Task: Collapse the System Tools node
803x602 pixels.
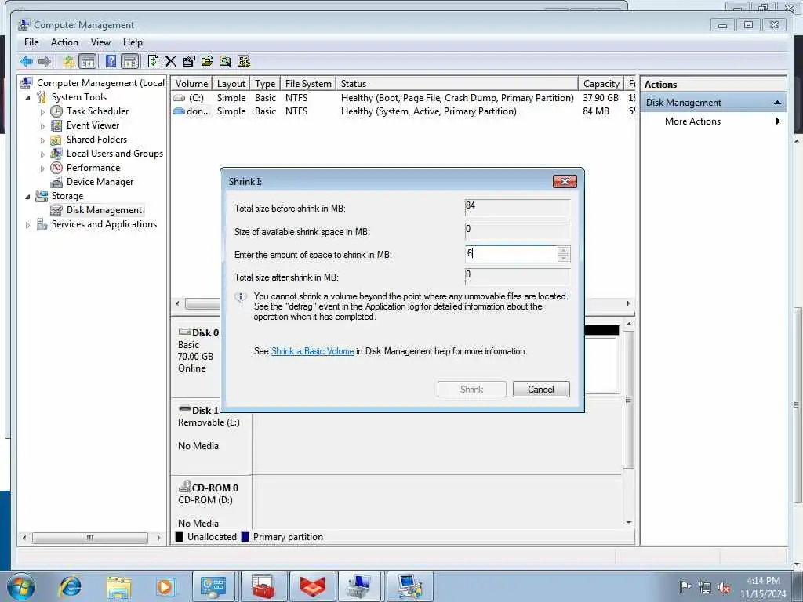Action: coord(27,97)
